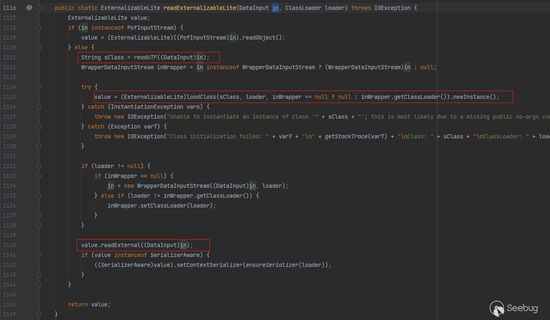Collapse the if block fold on line 1118
The height and width of the screenshot is (320, 550).
39,28
